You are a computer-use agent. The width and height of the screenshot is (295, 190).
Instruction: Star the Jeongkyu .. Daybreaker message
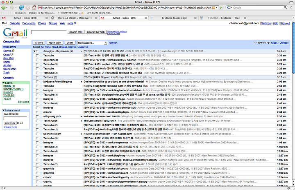41,51
